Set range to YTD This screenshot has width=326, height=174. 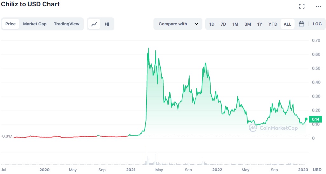(x=273, y=24)
